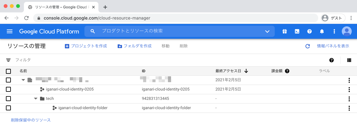The height and width of the screenshot is (129, 357).
Task: Click 情報パネルを表示 button
Action: (333, 46)
